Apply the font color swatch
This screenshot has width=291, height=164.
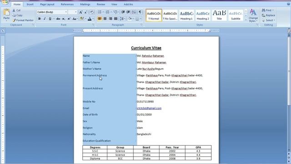coord(90,19)
